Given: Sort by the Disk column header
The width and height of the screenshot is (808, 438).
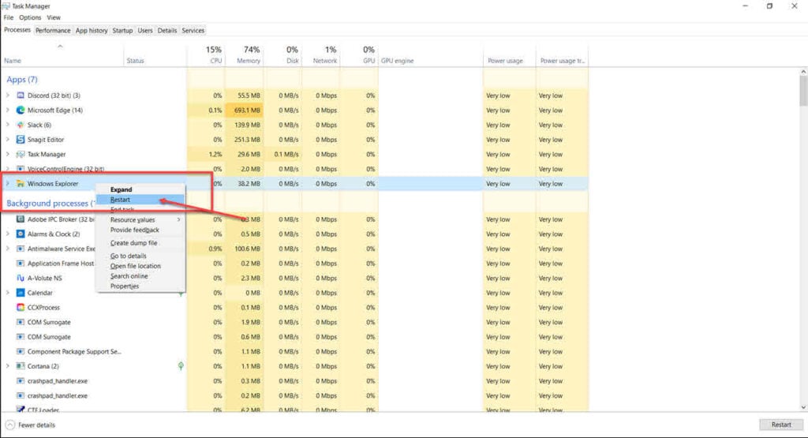Looking at the screenshot, I should click(283, 54).
